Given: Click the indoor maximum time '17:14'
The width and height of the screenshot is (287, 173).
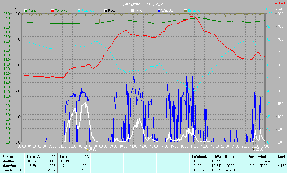Looking at the screenshot, I should [x=65, y=166].
